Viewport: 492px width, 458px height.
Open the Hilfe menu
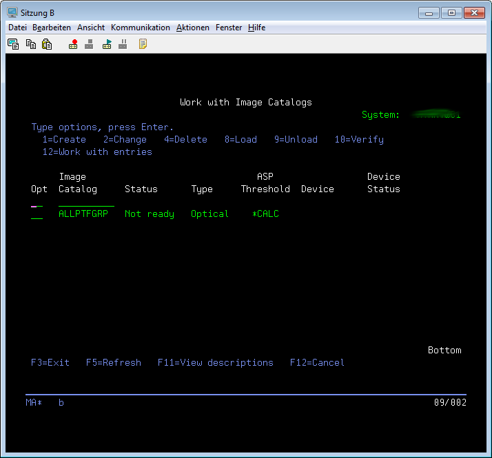pyautogui.click(x=256, y=28)
